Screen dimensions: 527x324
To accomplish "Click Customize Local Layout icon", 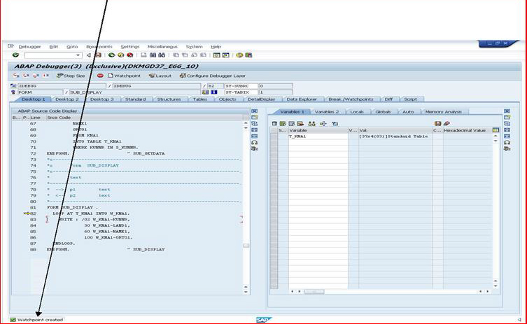I will tap(248, 55).
